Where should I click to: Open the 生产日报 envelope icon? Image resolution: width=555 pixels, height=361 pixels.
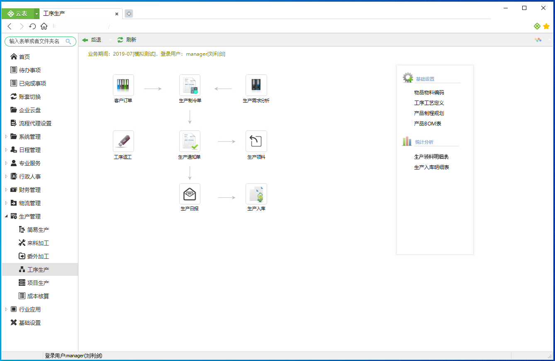pos(190,194)
